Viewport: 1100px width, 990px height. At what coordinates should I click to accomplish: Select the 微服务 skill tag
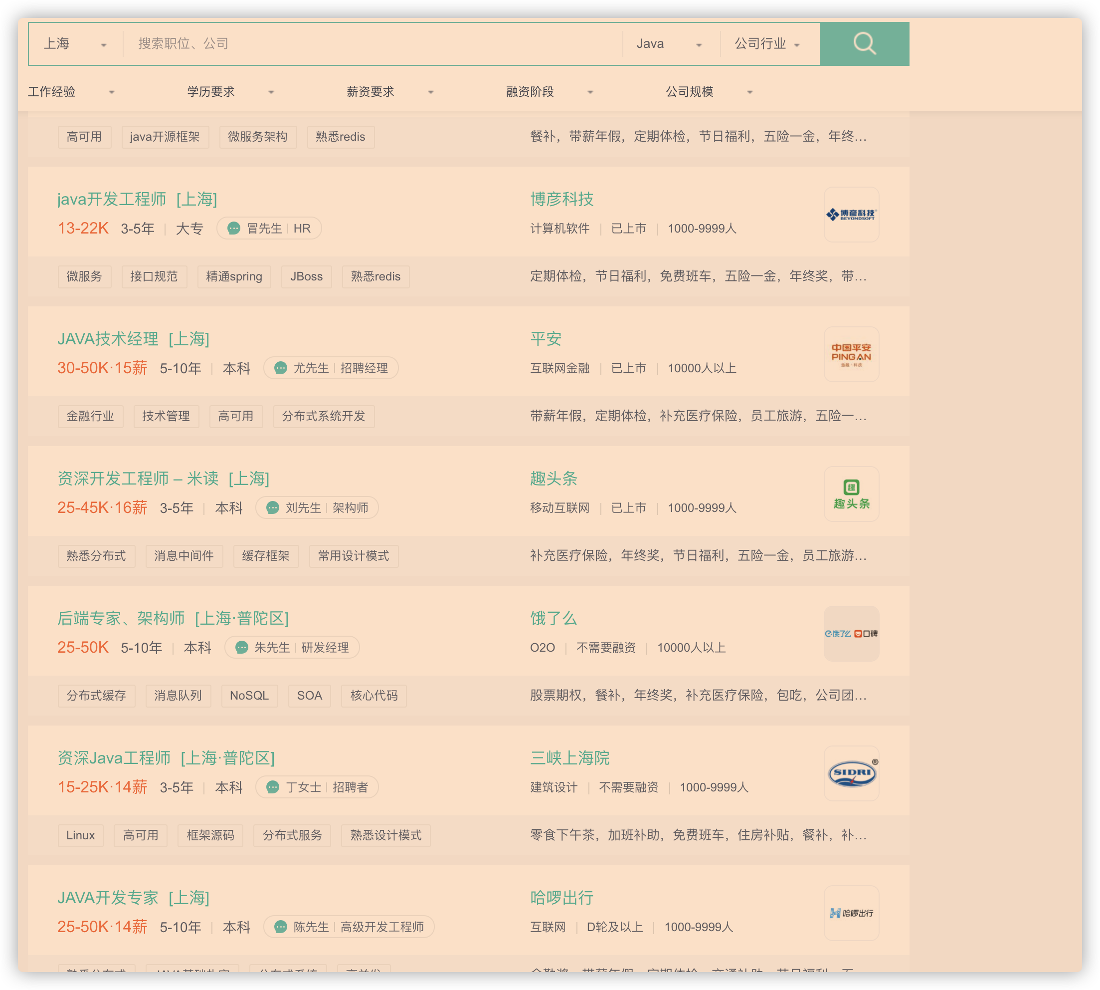[84, 276]
